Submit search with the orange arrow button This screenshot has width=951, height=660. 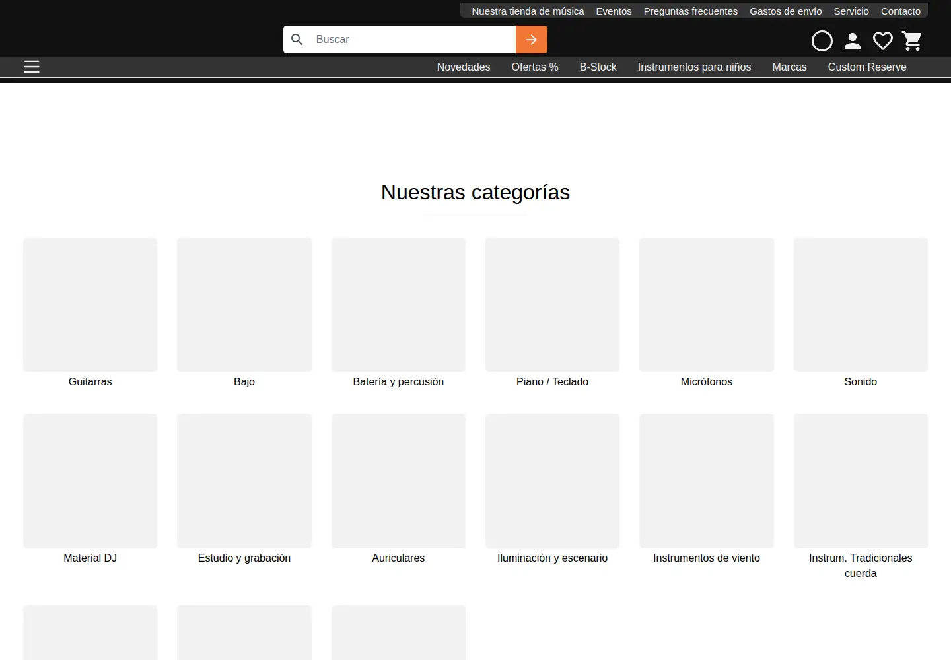[532, 40]
